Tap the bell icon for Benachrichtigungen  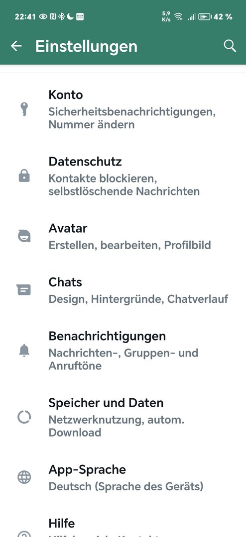tap(24, 351)
